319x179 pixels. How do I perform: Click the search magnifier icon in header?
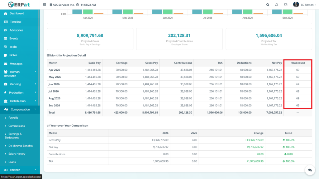coord(268,5)
